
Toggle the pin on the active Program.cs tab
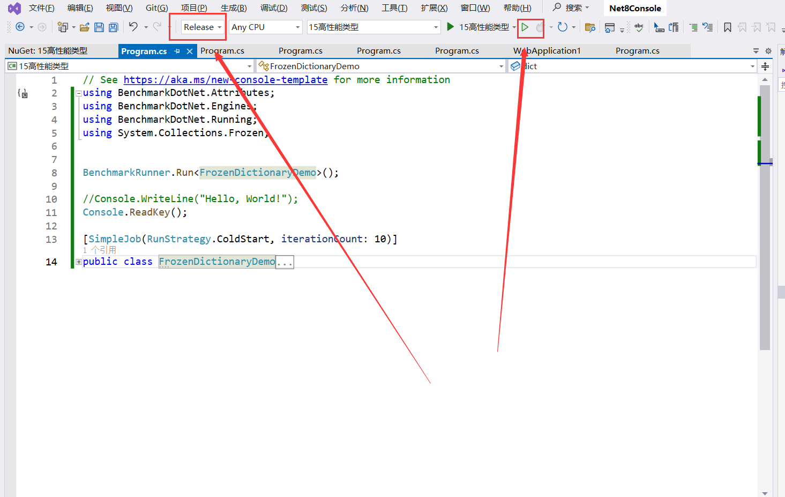tap(177, 51)
